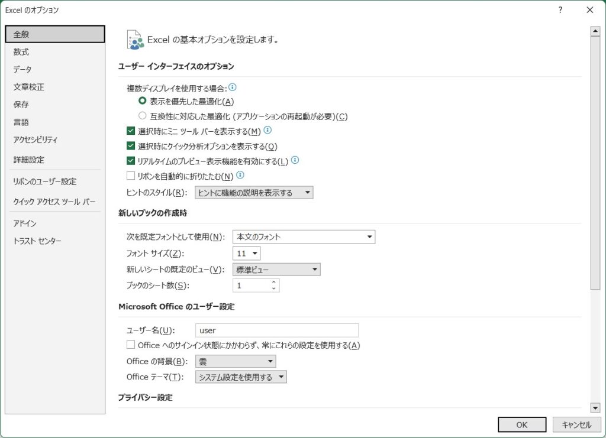Open the ヒントのスタイル dropdown

point(253,193)
